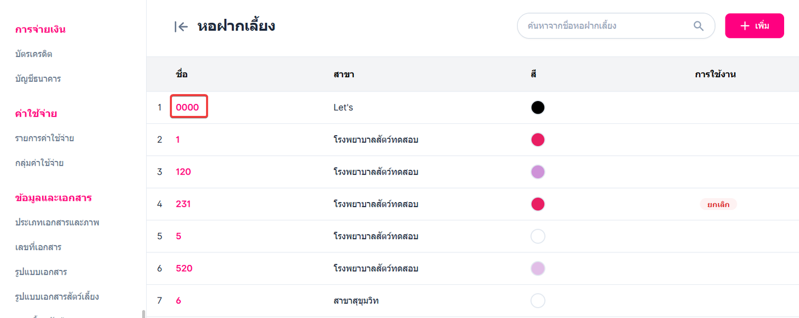Click the light purple swatch for row 120
This screenshot has width=799, height=318.
click(538, 172)
